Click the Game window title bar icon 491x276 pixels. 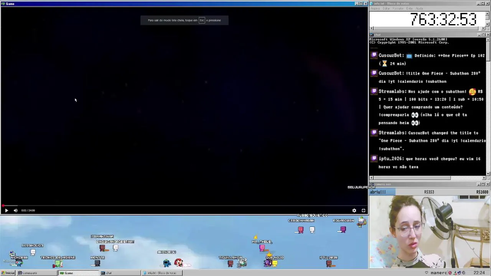tap(3, 4)
